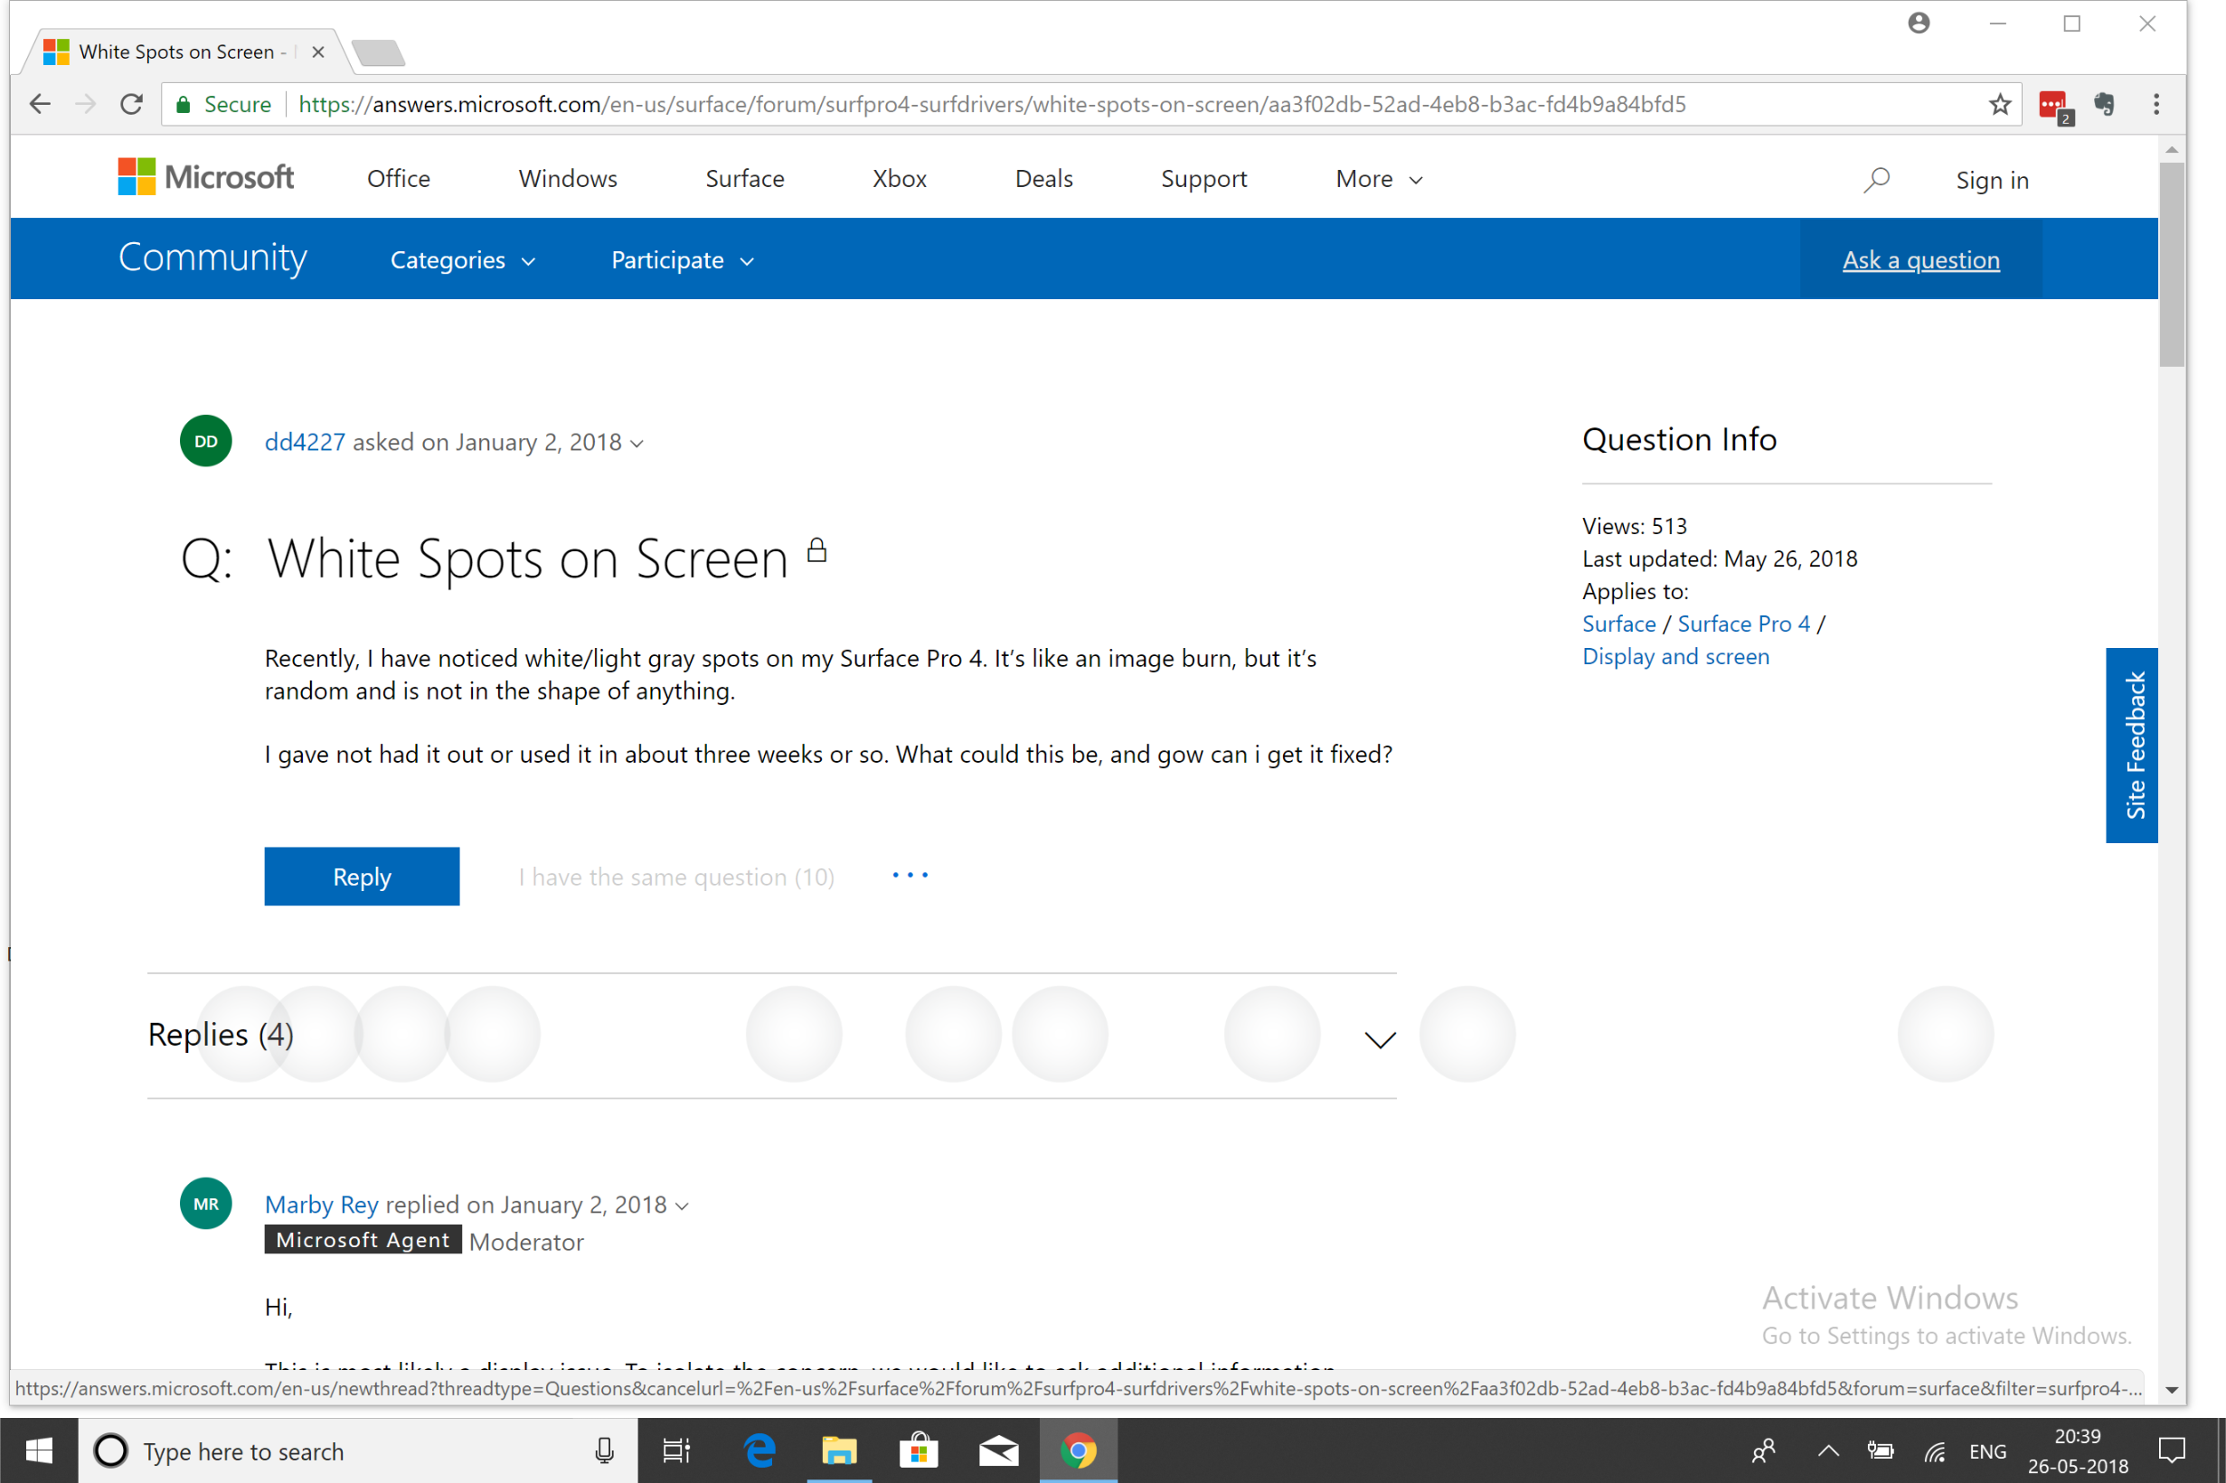Click the Microsoft site search magnifier icon

point(1877,179)
